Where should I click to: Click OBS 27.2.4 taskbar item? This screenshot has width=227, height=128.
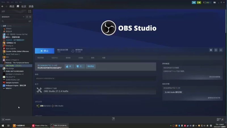click(59, 125)
